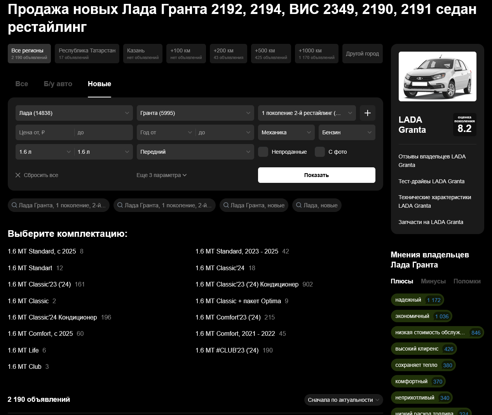
Task: Click the неприхотливый 340 tag
Action: pos(422,398)
